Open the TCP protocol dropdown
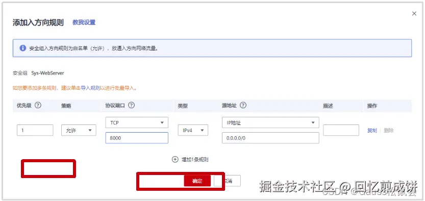 pos(137,122)
